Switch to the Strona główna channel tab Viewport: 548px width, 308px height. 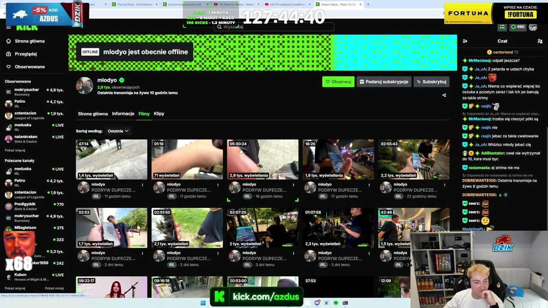[93, 114]
